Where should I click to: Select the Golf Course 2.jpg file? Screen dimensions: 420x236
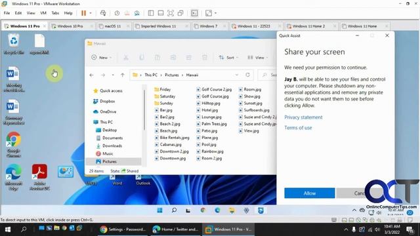214,89
